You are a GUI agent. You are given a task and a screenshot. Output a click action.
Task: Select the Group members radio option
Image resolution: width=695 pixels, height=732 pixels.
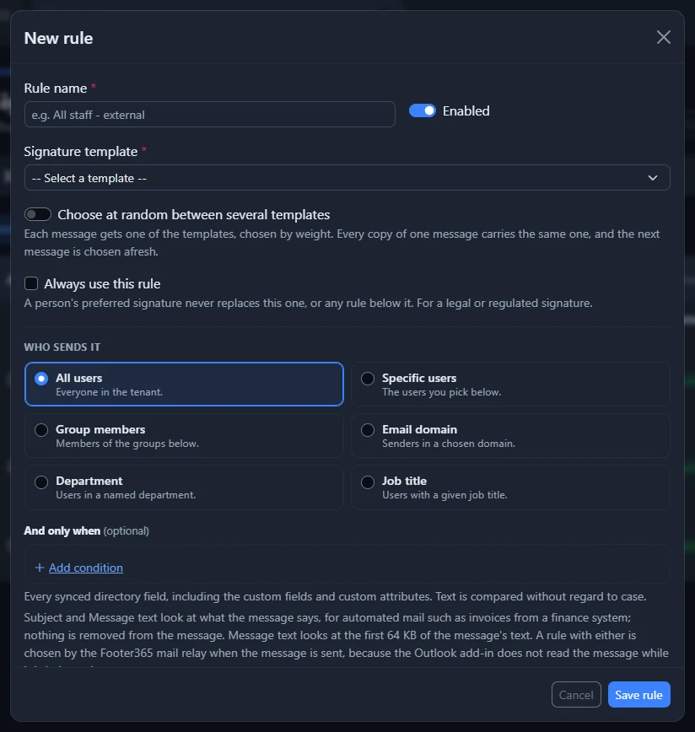41,430
